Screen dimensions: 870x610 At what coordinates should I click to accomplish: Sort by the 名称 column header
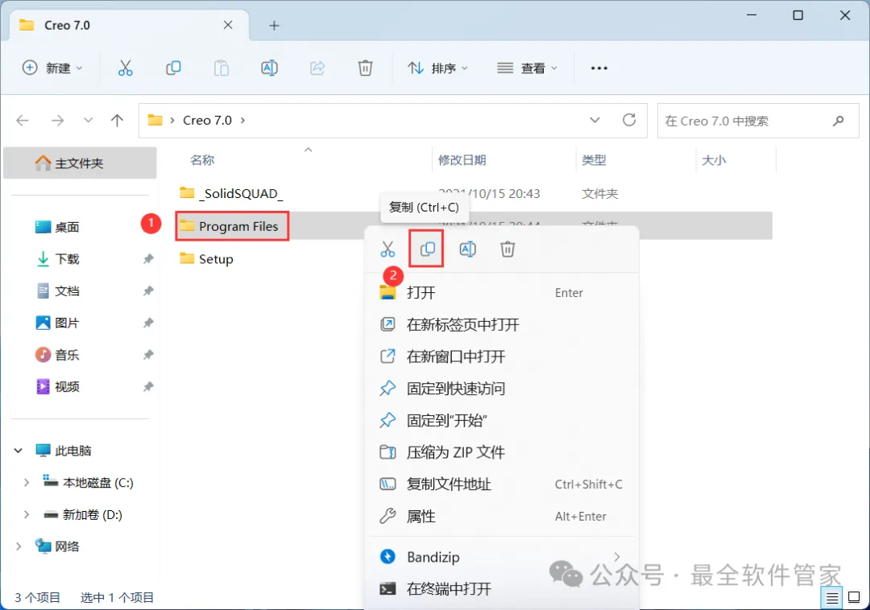[x=202, y=160]
